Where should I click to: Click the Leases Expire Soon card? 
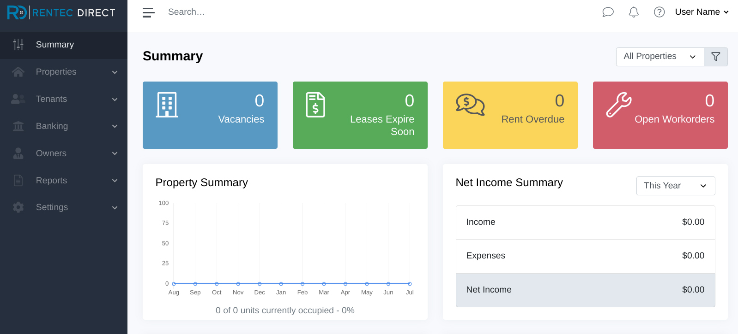point(360,115)
